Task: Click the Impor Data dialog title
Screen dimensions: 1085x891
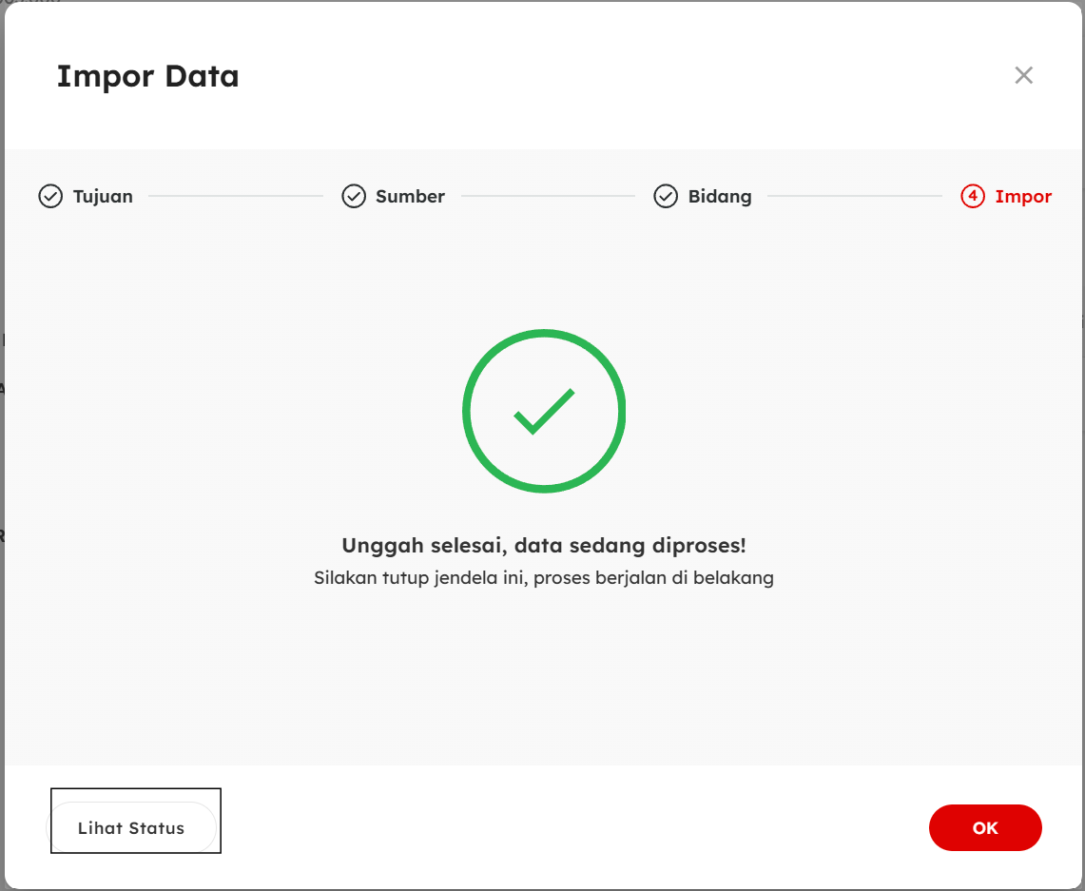Action: pos(147,76)
